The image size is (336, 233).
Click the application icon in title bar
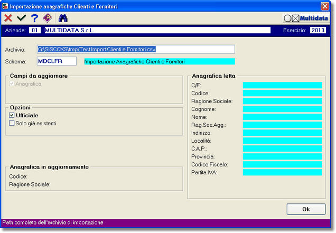tap(5, 6)
